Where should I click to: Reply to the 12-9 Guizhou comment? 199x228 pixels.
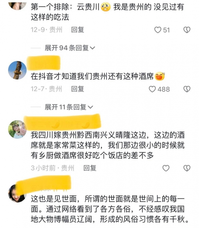pos(78,30)
